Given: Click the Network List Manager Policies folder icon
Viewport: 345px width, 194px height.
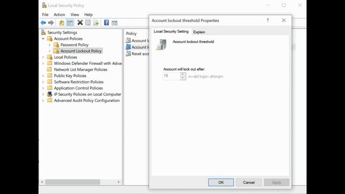Looking at the screenshot, I should click(x=50, y=70).
